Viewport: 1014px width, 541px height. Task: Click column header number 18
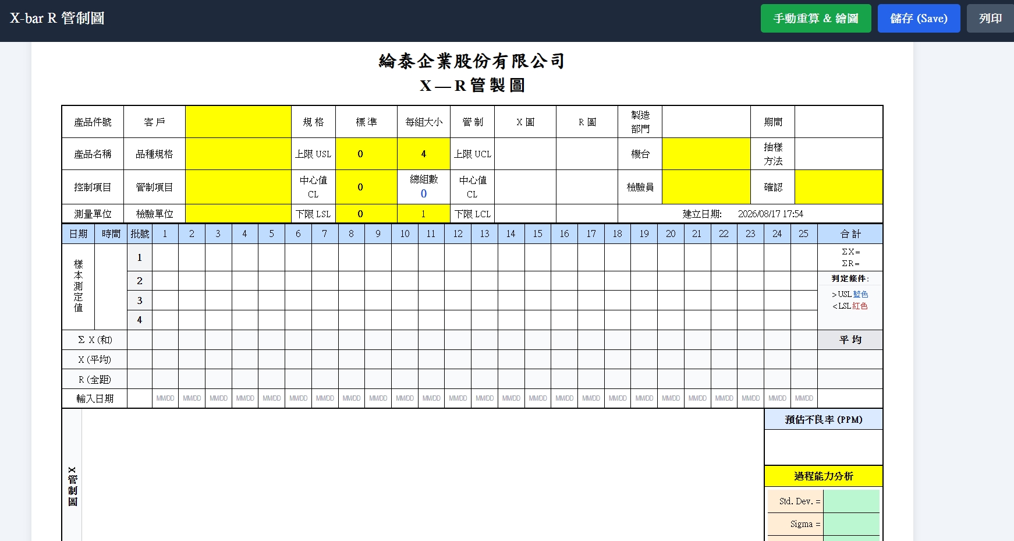click(x=617, y=234)
